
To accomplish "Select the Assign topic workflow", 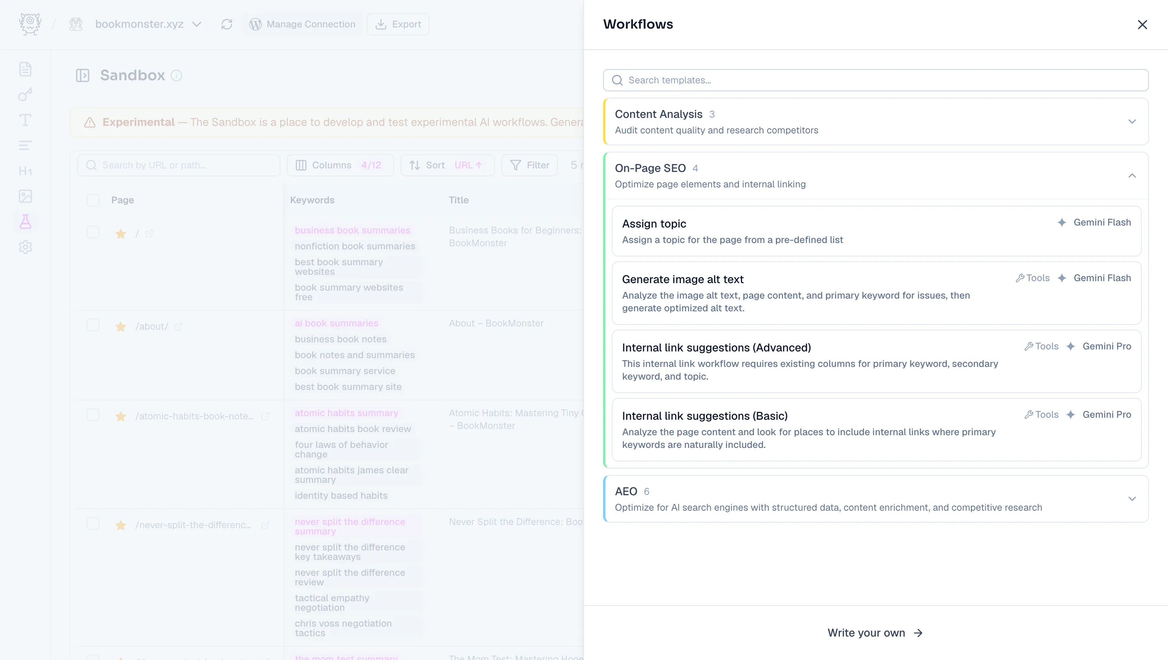I will click(x=876, y=231).
